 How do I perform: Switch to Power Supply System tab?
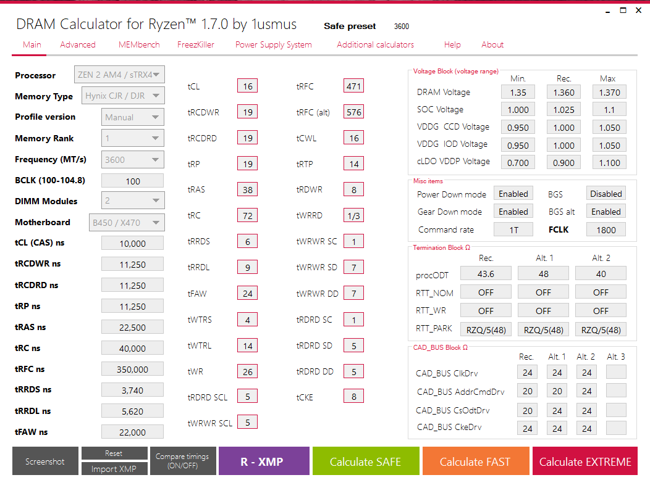pos(274,44)
